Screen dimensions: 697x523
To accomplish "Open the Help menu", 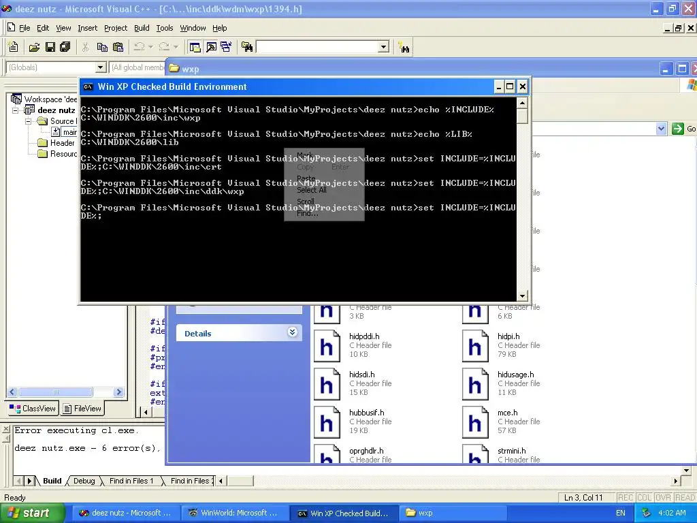I will coord(220,28).
